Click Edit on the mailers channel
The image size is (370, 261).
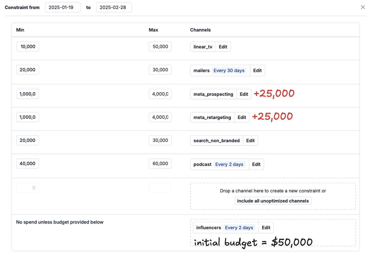pyautogui.click(x=257, y=70)
